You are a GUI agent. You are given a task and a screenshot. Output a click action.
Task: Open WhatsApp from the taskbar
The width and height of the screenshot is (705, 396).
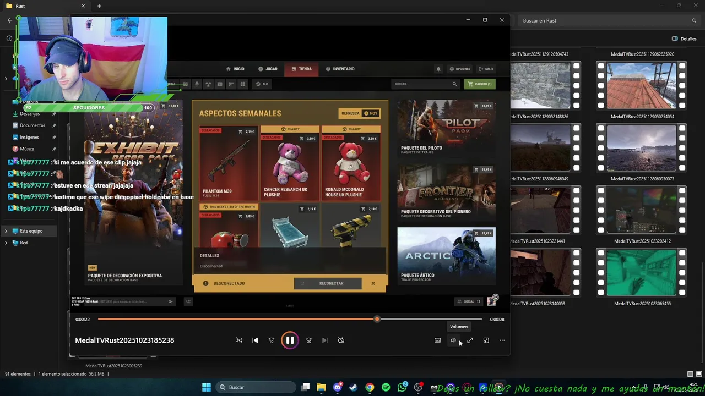click(402, 387)
